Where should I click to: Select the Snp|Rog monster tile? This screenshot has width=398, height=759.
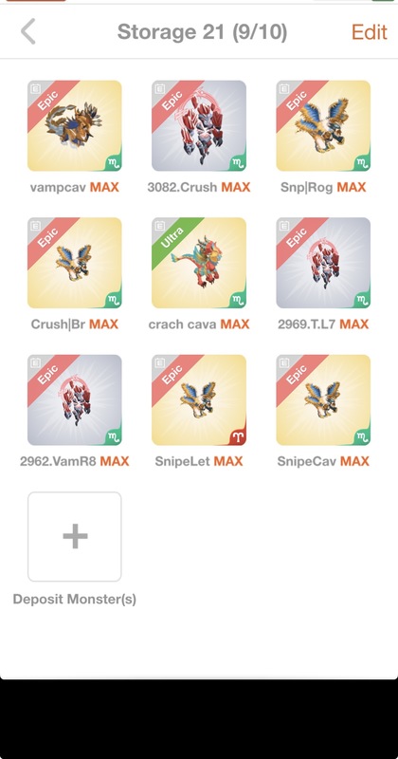click(x=323, y=126)
